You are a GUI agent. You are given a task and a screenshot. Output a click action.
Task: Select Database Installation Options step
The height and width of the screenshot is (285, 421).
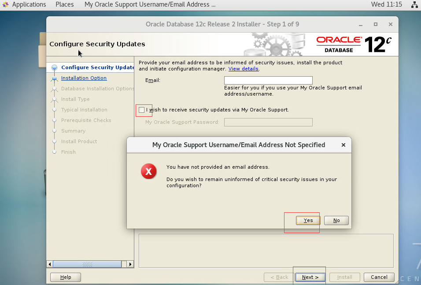click(x=97, y=89)
